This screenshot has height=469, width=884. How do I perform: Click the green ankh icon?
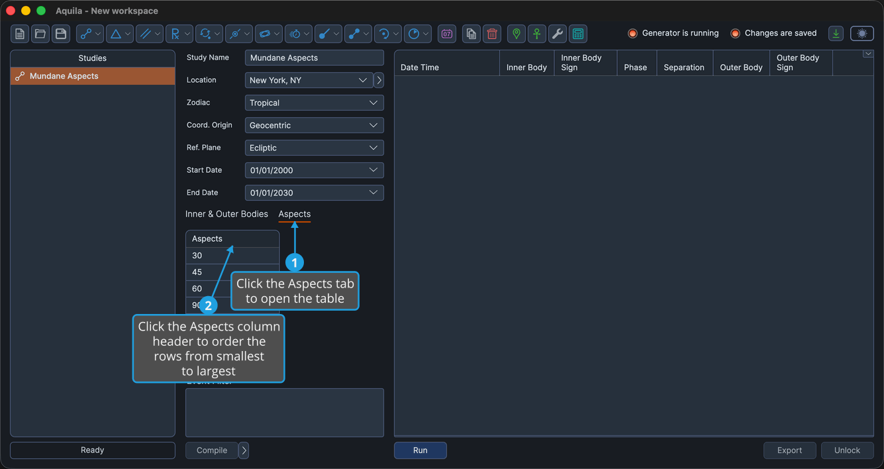[537, 34]
